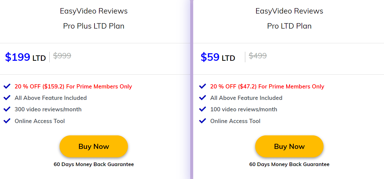
Task: Click the checkmark next to Online Access Tool right plan
Action: (203, 121)
